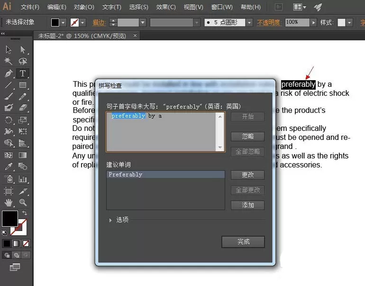
Task: Select the Scale tool
Action: [23, 120]
